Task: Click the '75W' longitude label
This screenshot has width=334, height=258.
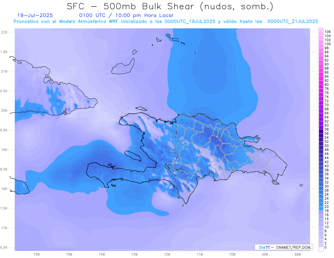Action: pos(69,254)
